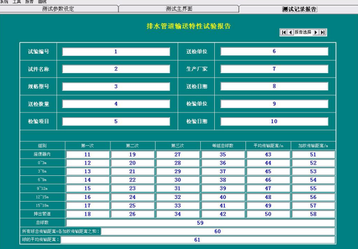Image resolution: width=358 pixels, height=249 pixels.
Task: Click the 总球数 value field
Action: click(x=200, y=222)
